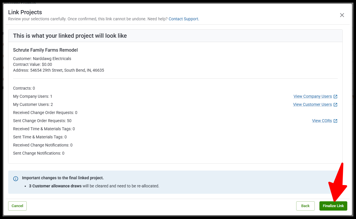Click the linked project preview panel header

(x=175, y=36)
